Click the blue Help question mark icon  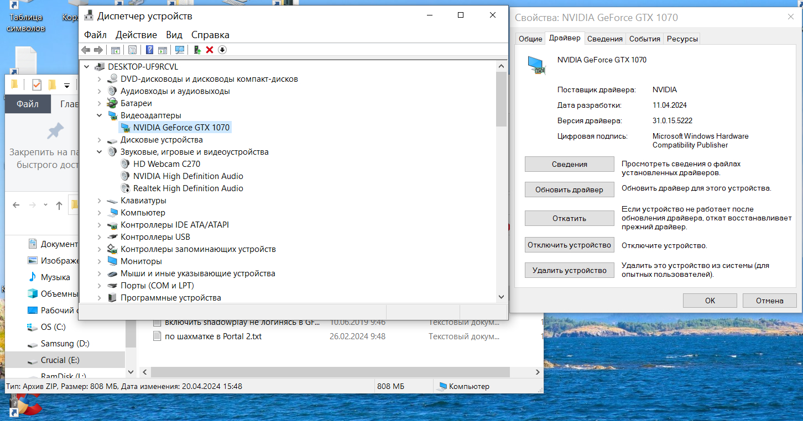click(149, 50)
